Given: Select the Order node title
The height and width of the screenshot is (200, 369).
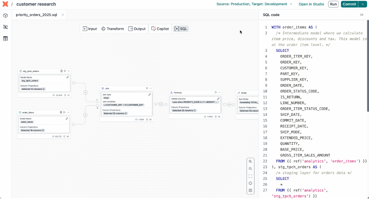Looking at the screenshot, I should [244, 93].
